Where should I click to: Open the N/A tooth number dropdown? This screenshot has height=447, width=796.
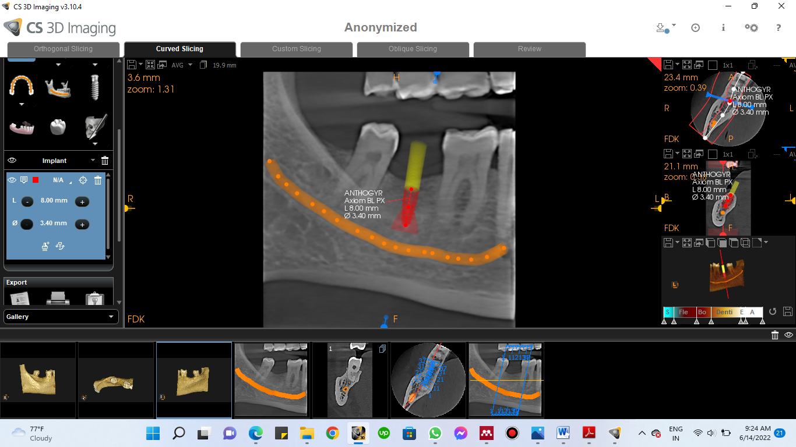point(61,180)
